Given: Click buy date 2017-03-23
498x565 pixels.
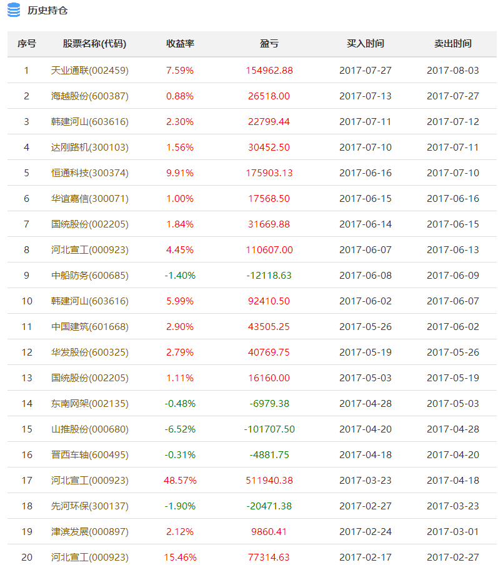Looking at the screenshot, I should 365,480.
